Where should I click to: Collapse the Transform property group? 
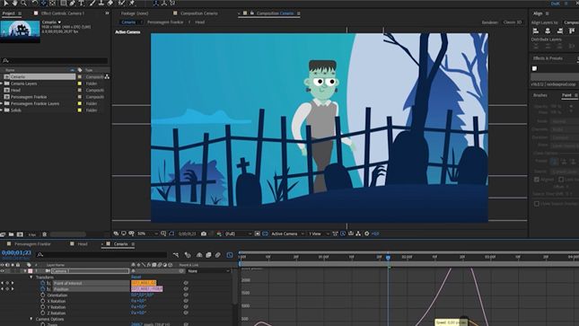click(x=31, y=277)
